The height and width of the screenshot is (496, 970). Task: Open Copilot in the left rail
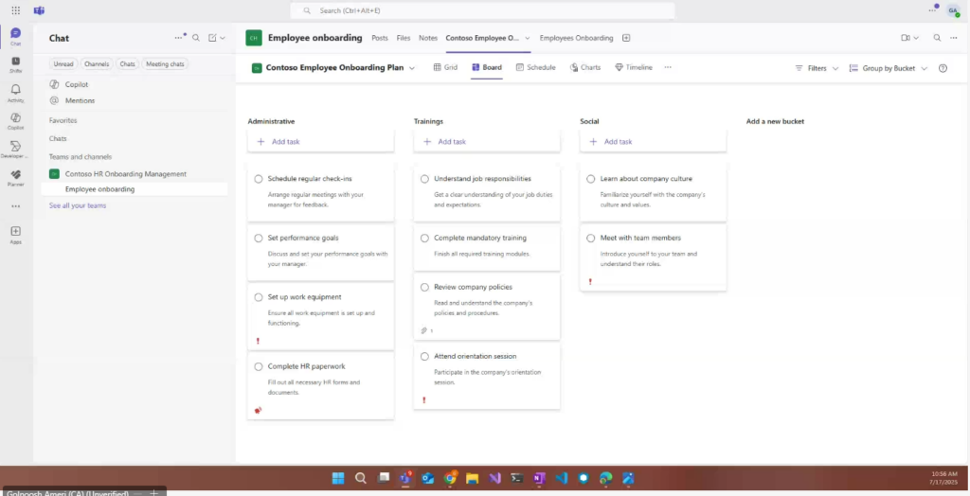pyautogui.click(x=15, y=120)
